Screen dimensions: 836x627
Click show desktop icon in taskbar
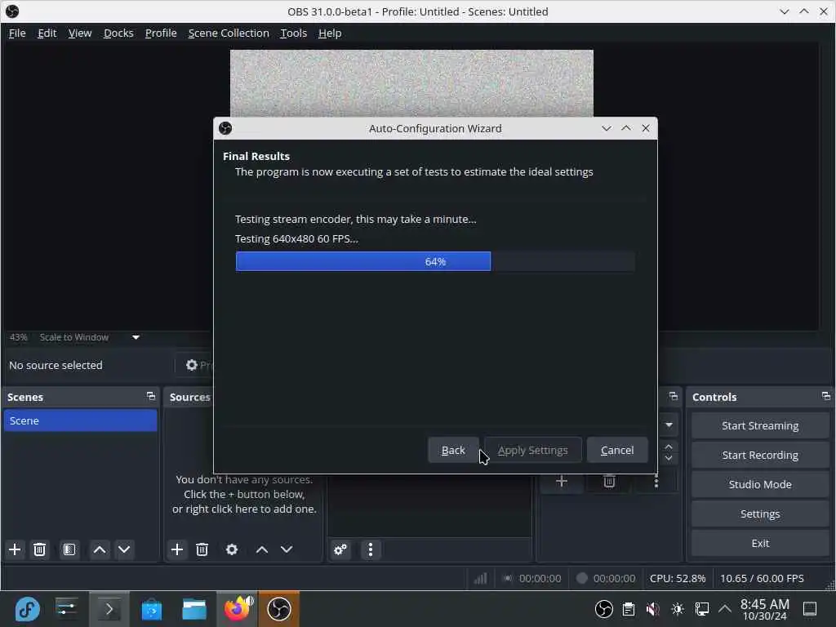coord(810,609)
